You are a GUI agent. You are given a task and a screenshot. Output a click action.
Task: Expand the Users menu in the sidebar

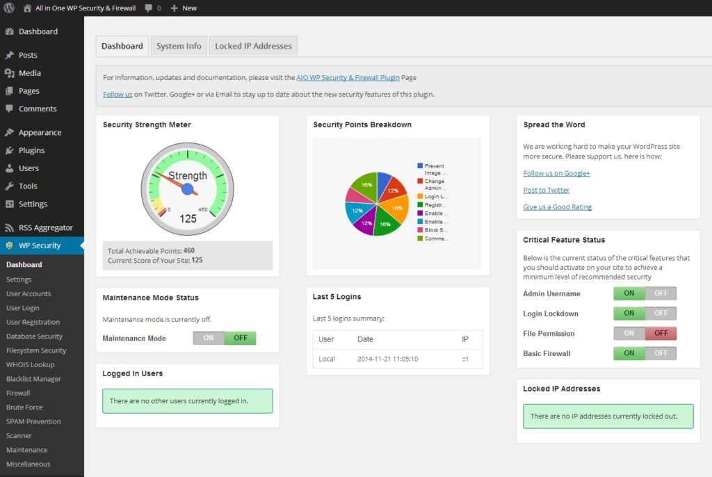(28, 168)
